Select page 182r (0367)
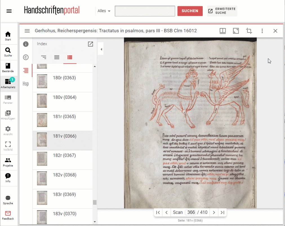The height and width of the screenshot is (226, 285). [x=62, y=160]
